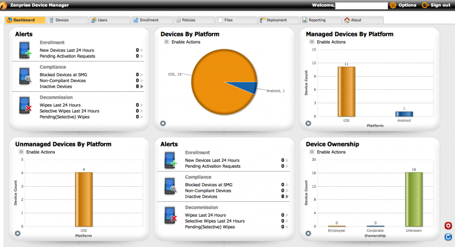The image size is (455, 247).
Task: Expand Inactive Devices arrow in bottom Alerts panel
Action: tap(287, 196)
